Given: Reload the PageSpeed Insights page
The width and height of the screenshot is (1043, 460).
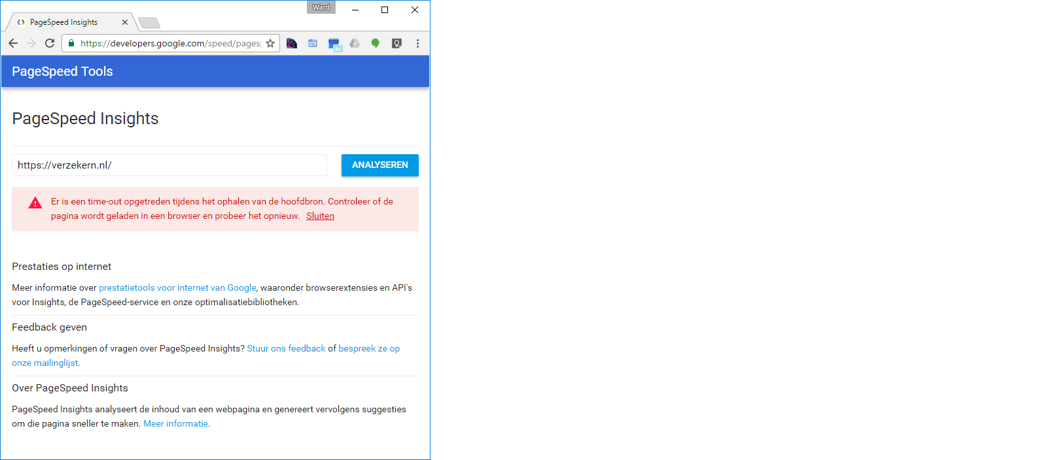Looking at the screenshot, I should tap(50, 43).
